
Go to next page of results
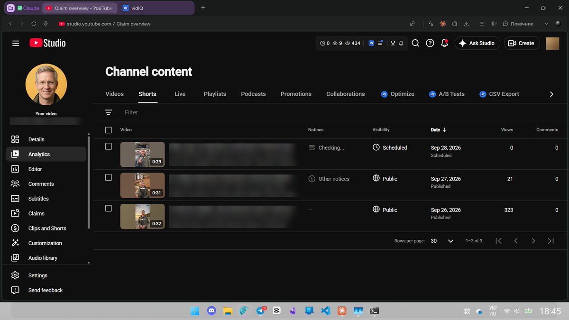point(533,241)
